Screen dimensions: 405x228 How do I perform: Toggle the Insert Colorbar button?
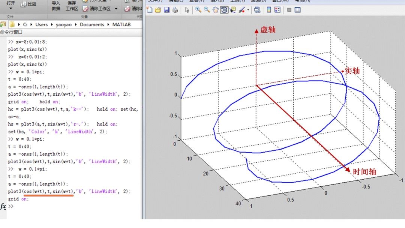point(269,10)
